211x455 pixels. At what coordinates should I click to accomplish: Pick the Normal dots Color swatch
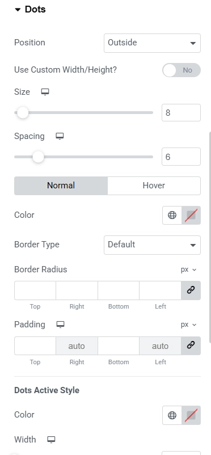click(191, 215)
